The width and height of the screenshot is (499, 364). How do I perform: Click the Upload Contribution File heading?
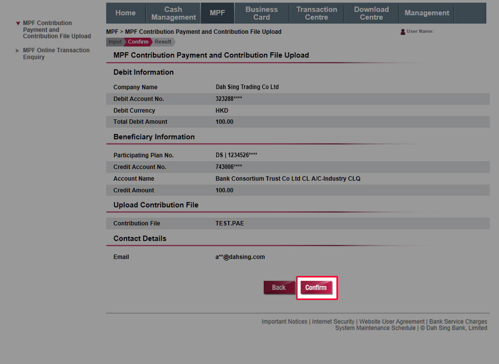[x=156, y=205]
